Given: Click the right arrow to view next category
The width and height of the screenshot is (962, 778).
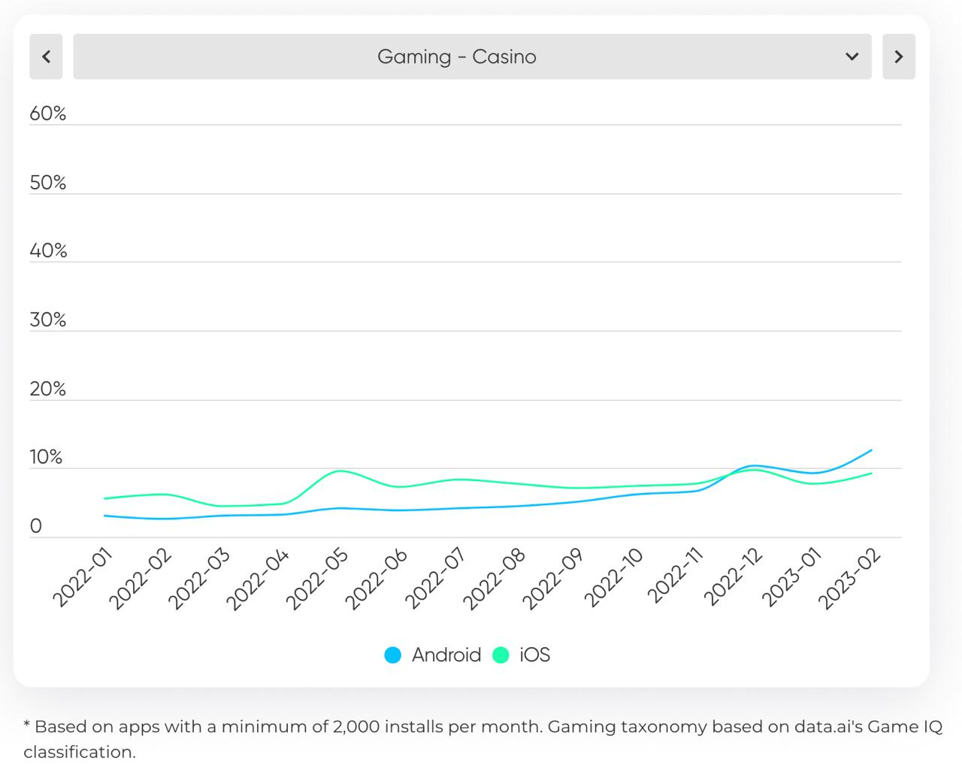Looking at the screenshot, I should tap(898, 56).
